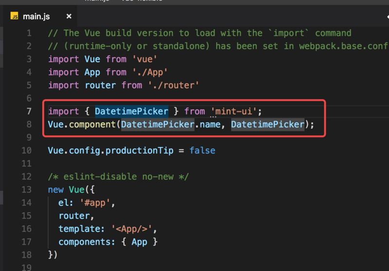Click line number 18 in the gutter

click(27, 255)
